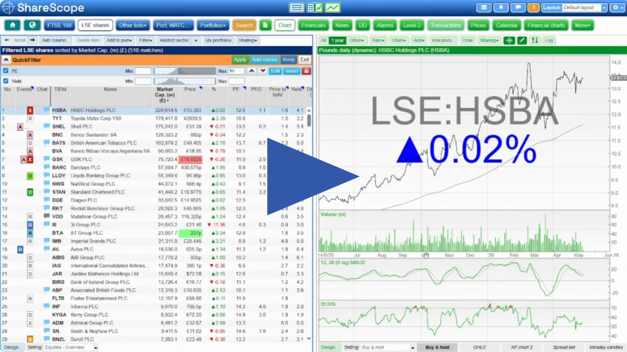
Task: Open the table grid icon in header
Action: 484,7
